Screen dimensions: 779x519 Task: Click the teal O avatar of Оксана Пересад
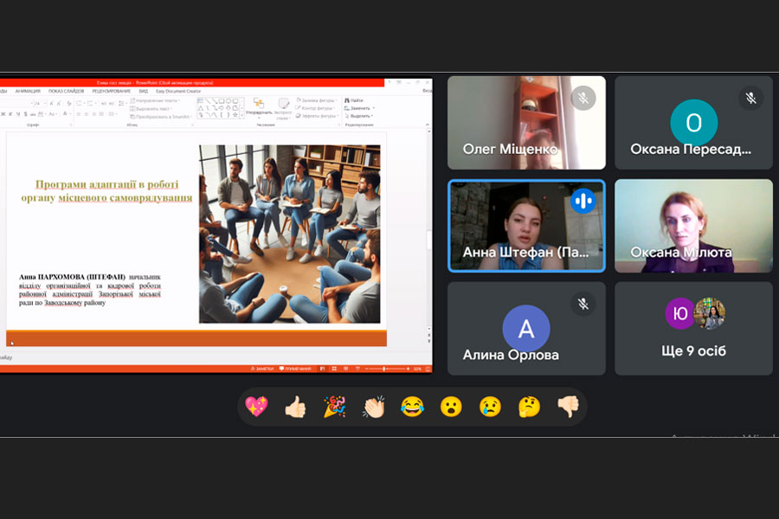(x=693, y=123)
